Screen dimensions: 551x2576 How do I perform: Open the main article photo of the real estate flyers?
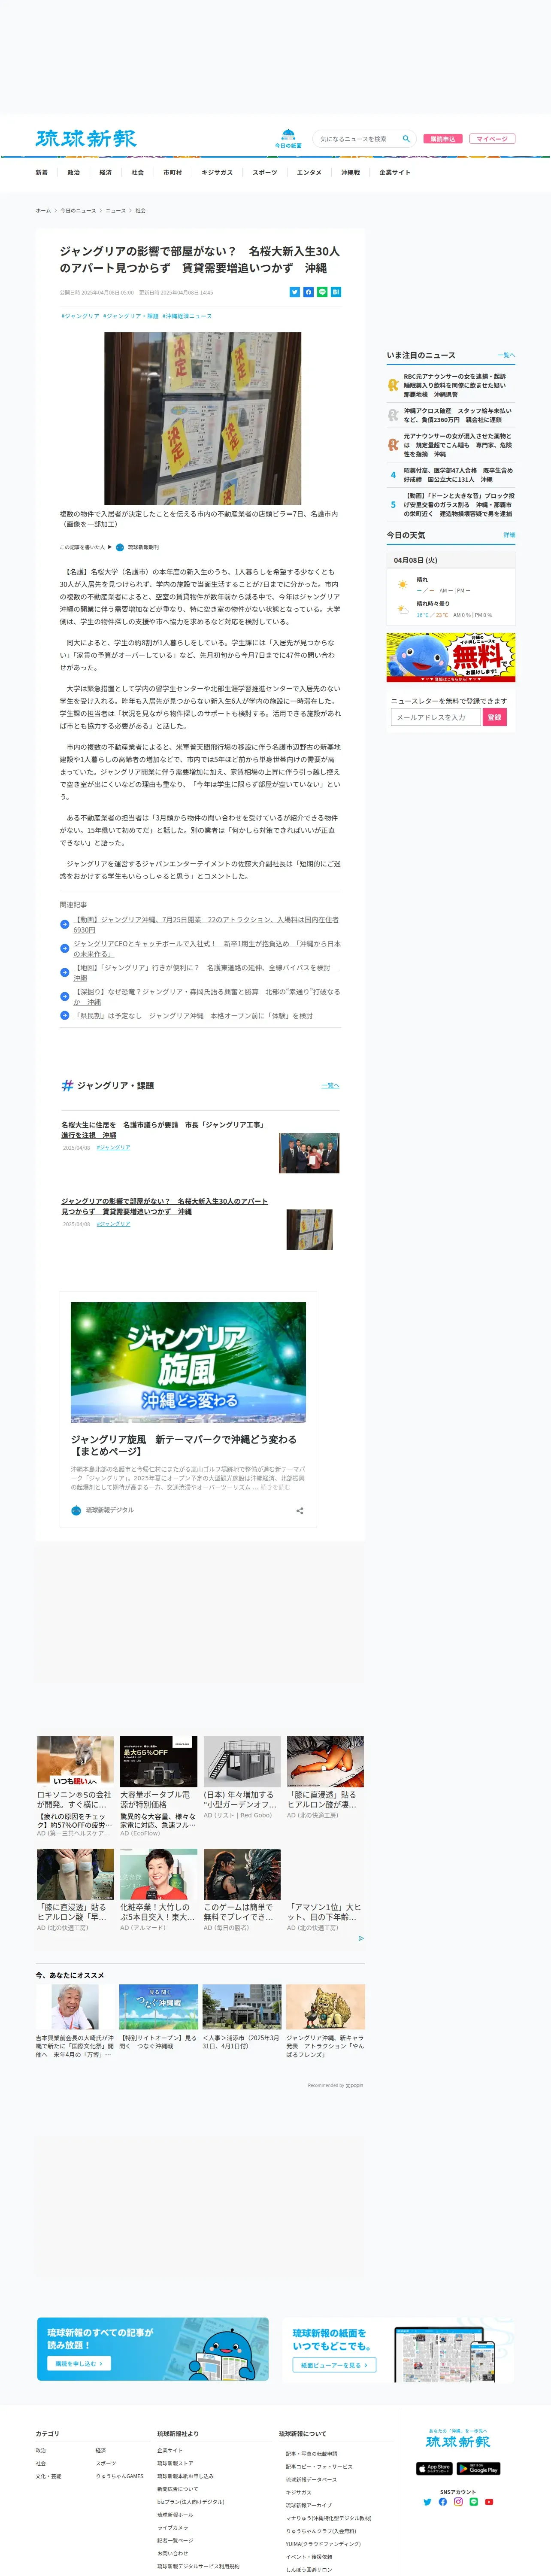[x=203, y=418]
